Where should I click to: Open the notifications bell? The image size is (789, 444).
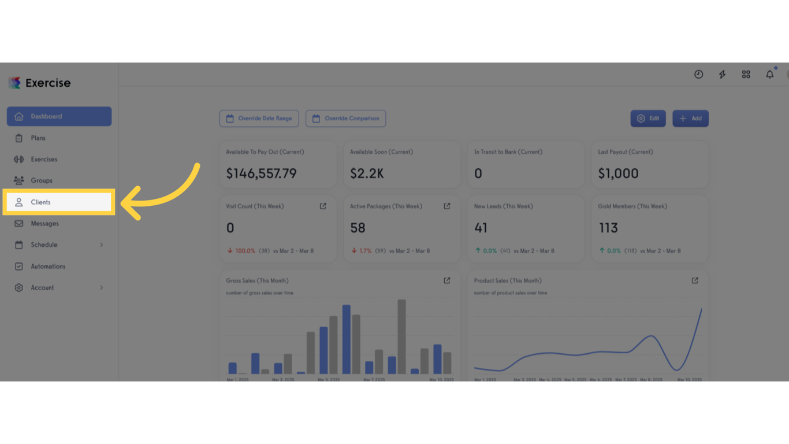769,75
